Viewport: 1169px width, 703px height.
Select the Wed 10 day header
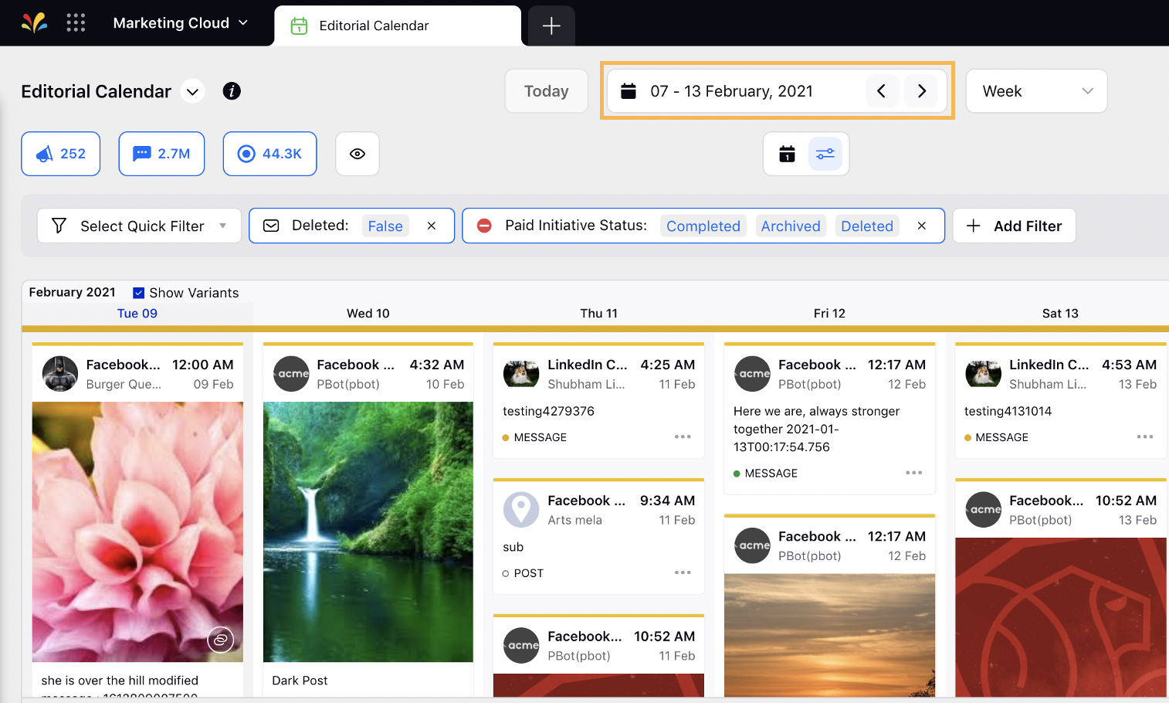[x=368, y=313]
